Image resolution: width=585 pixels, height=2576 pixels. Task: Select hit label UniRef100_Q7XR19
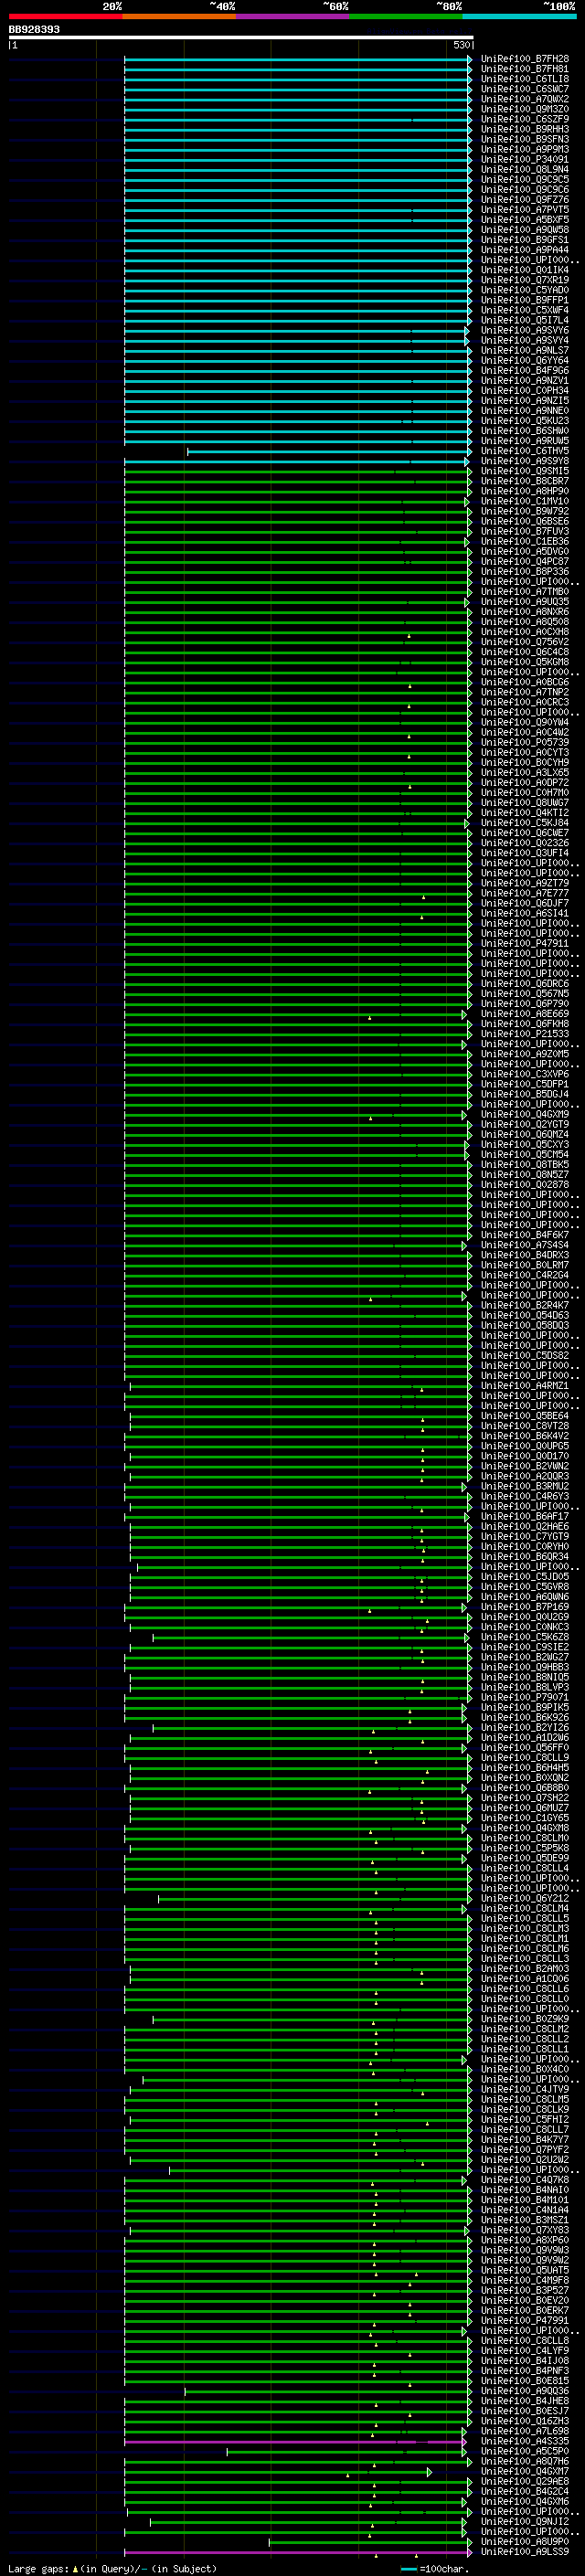[525, 280]
